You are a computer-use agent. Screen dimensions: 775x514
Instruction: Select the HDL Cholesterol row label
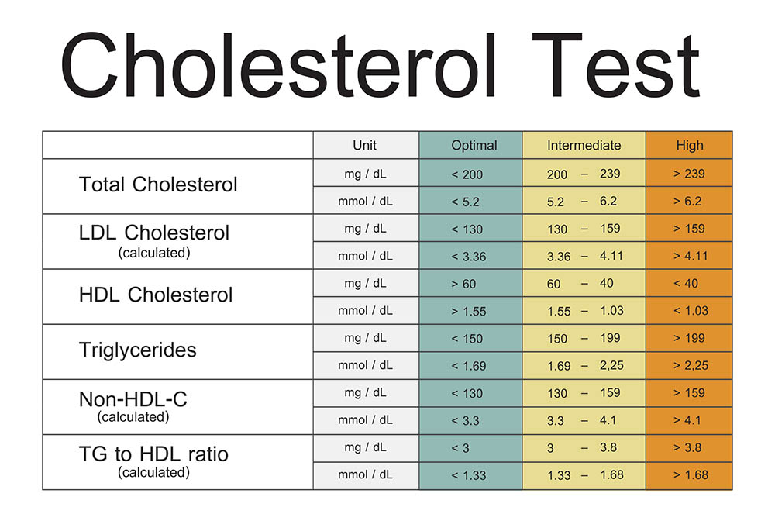156,295
